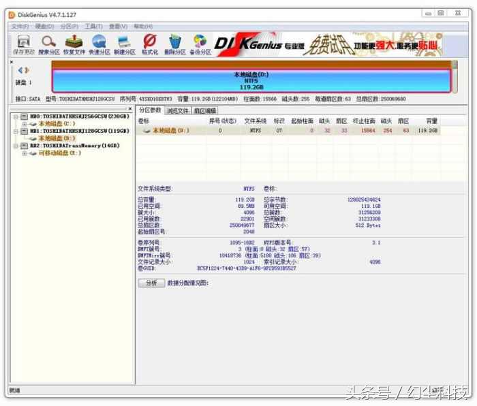Switch to the 扇区编辑 Sector Editor tab
477x406 pixels.
click(x=205, y=111)
